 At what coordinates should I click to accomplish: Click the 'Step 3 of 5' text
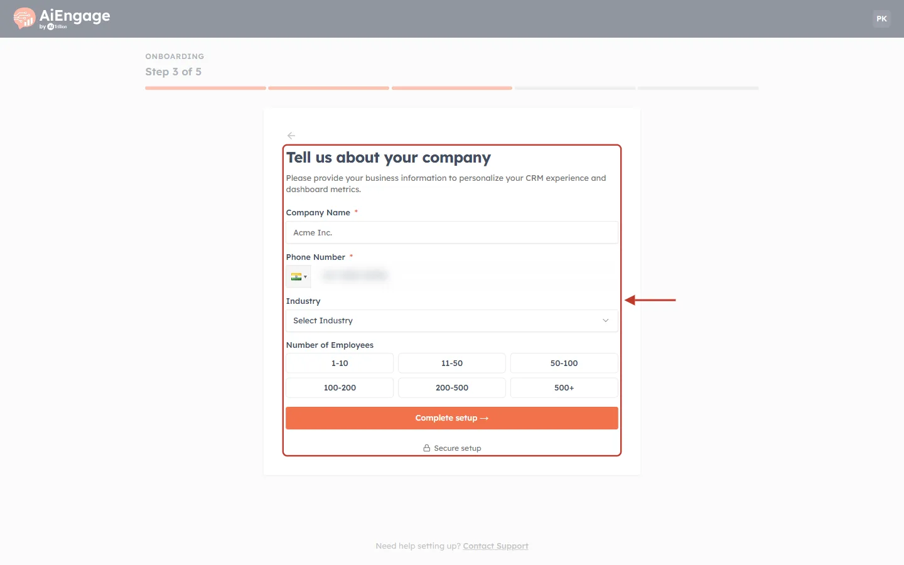coord(173,72)
